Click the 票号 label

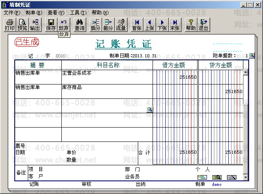[x=20, y=146]
